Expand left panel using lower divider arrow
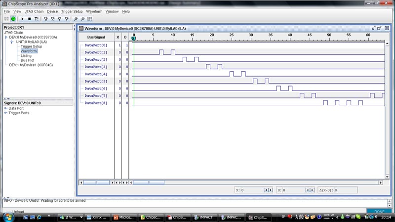 (75, 29)
